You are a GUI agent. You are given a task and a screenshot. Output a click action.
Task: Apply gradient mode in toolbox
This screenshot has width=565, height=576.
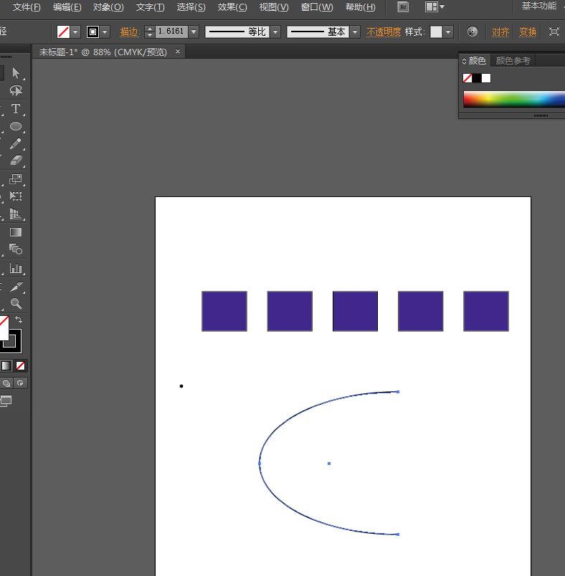coord(6,365)
